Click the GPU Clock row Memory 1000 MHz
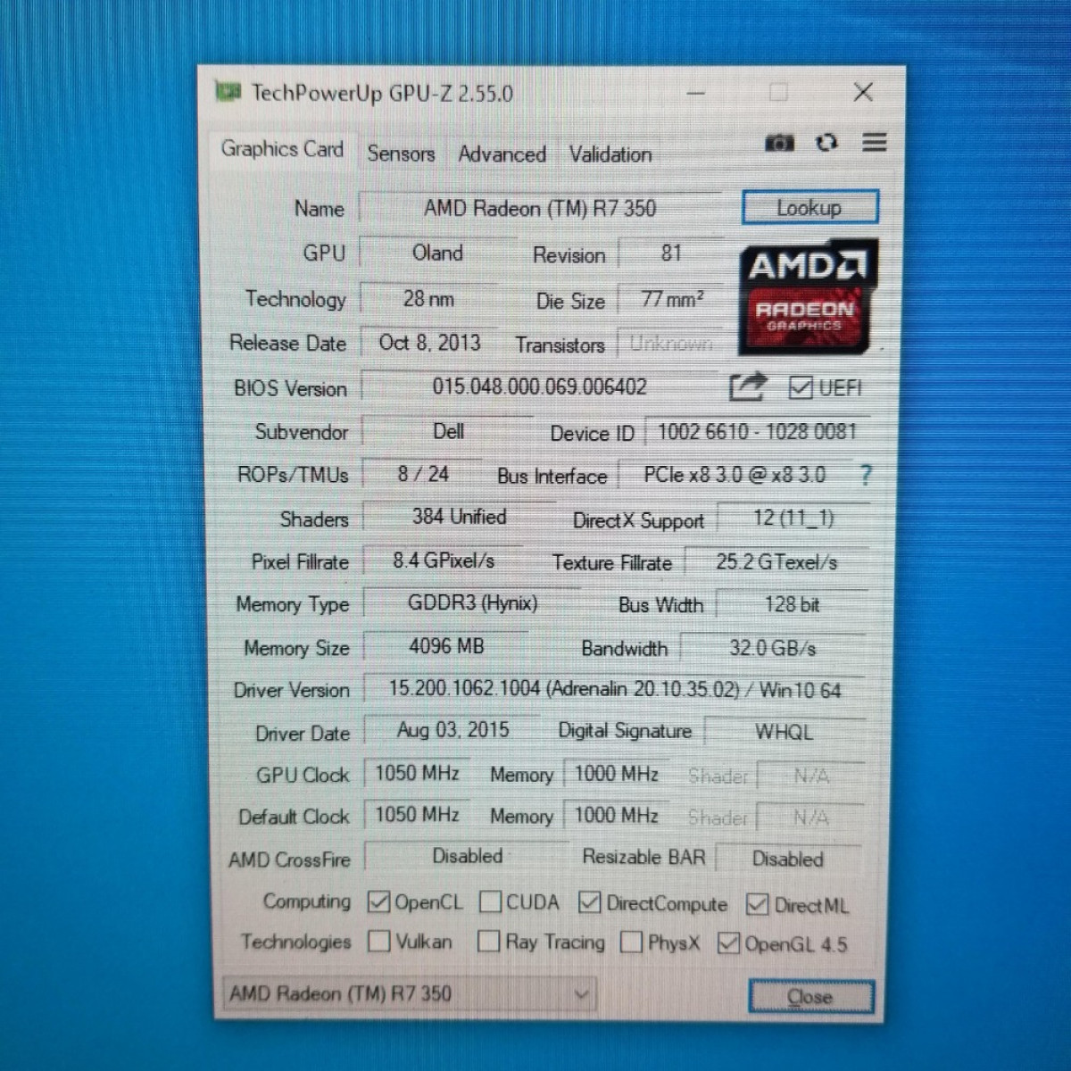This screenshot has width=1071, height=1071. coord(616,773)
